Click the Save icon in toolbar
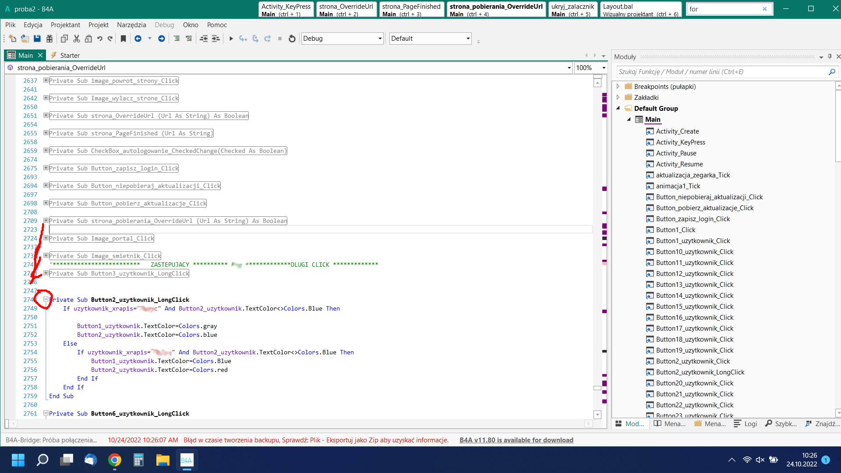 tap(37, 39)
